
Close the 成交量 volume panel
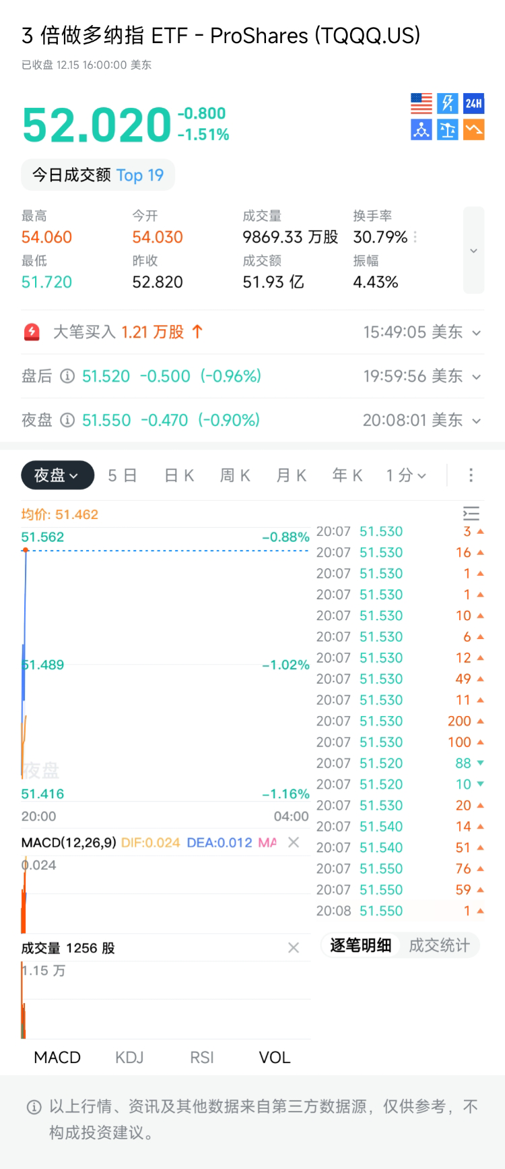294,948
